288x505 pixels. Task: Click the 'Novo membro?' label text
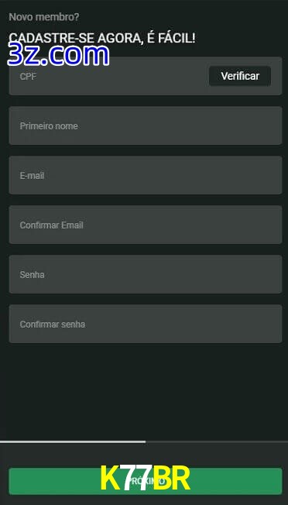pos(44,17)
